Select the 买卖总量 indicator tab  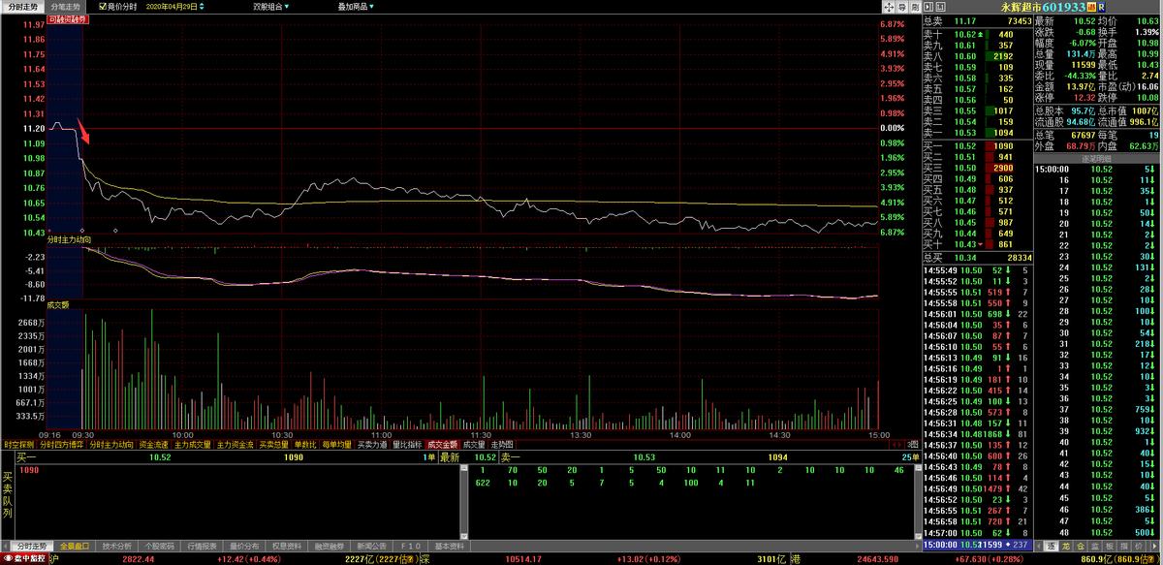tap(273, 445)
